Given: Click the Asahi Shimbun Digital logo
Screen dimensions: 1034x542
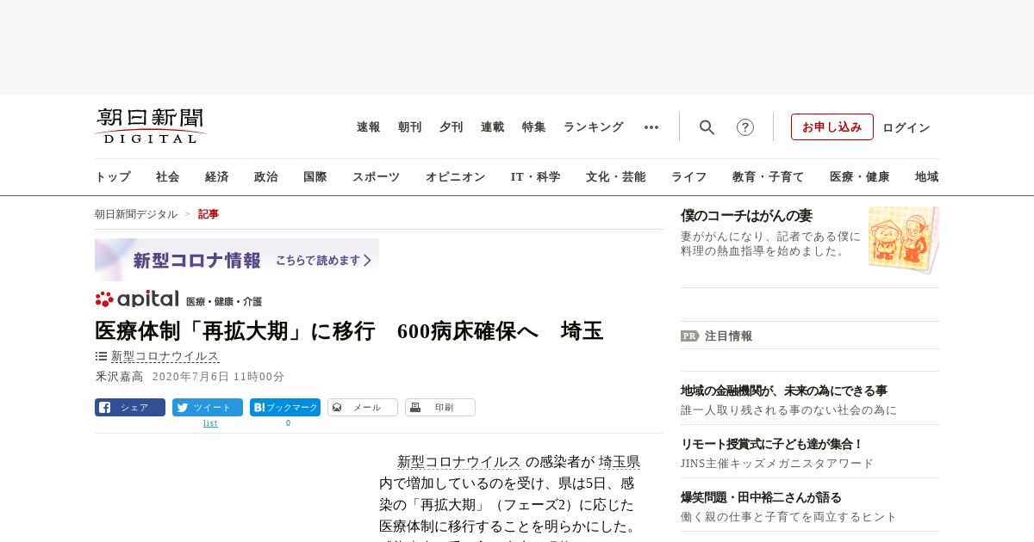Looking at the screenshot, I should (151, 126).
